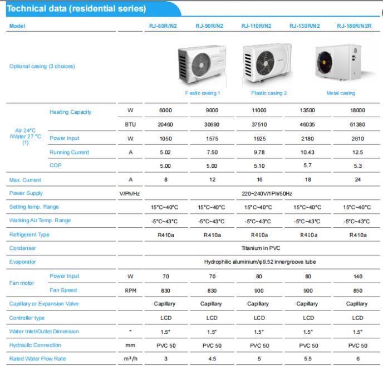Click fan speed value 850
This screenshot has height=366, width=383.
click(x=357, y=290)
